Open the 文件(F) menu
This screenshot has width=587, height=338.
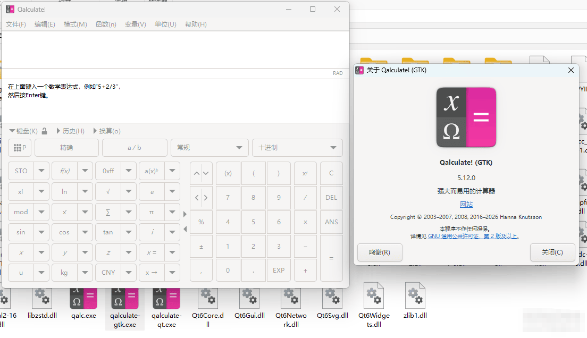[16, 24]
